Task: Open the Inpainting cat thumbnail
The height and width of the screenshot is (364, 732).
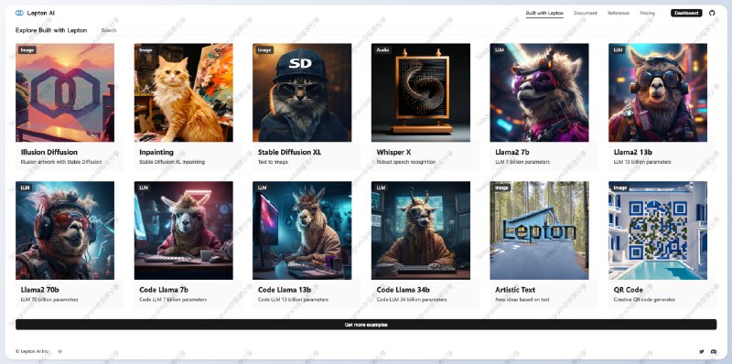Action: pyautogui.click(x=184, y=92)
